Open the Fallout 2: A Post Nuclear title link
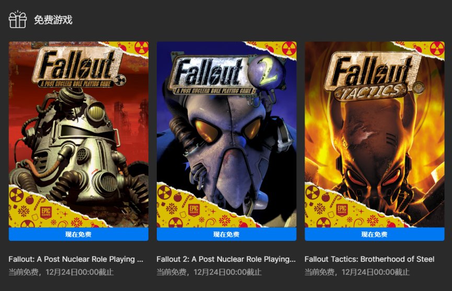 point(226,259)
